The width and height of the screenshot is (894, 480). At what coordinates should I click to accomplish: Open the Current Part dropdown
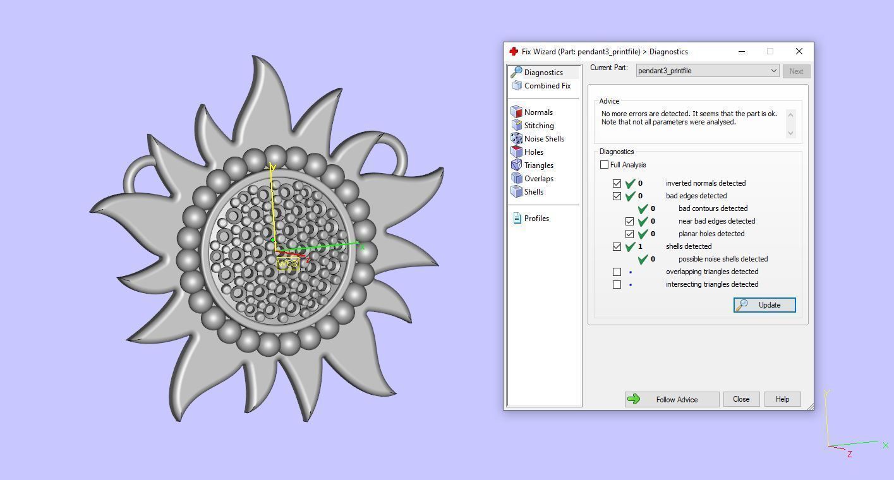tap(707, 71)
